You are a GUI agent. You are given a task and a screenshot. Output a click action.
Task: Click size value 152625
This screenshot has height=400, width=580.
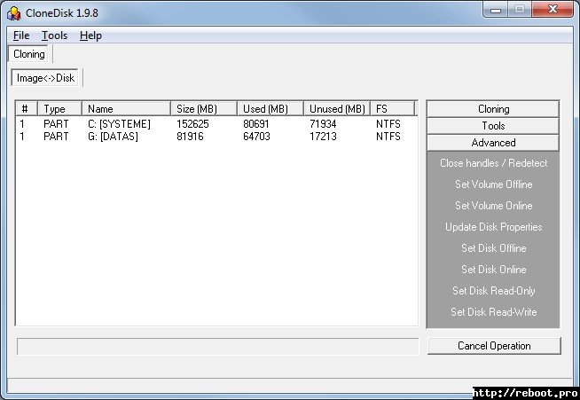(x=192, y=124)
